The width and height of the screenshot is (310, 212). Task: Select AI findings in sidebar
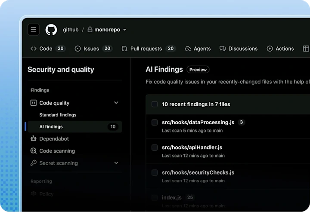(x=75, y=126)
